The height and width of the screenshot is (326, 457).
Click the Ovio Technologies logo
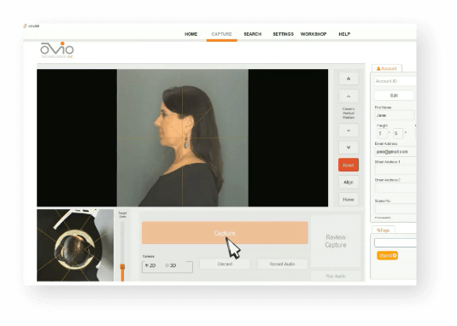click(x=57, y=50)
